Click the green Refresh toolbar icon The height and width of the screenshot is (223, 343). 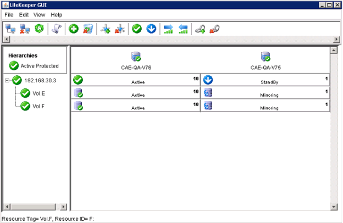(x=39, y=29)
